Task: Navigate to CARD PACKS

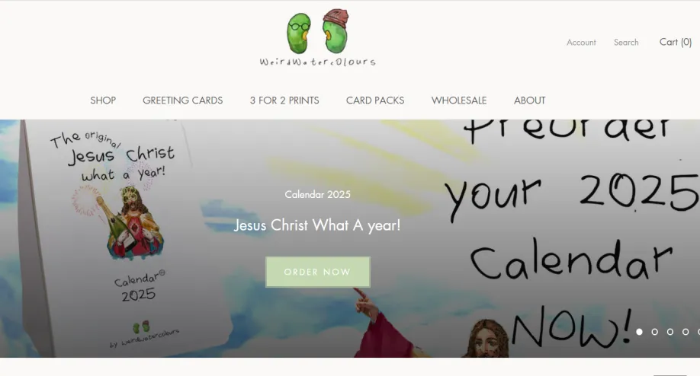Action: pos(375,100)
